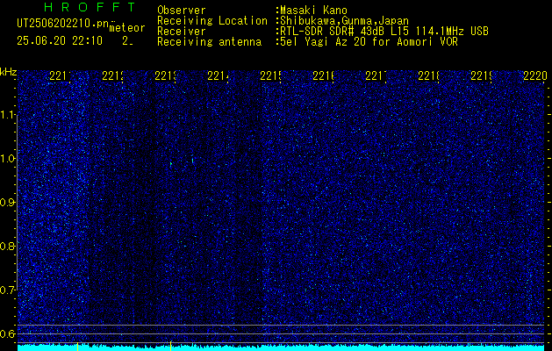Click the 2213 time marker

pyautogui.click(x=166, y=75)
